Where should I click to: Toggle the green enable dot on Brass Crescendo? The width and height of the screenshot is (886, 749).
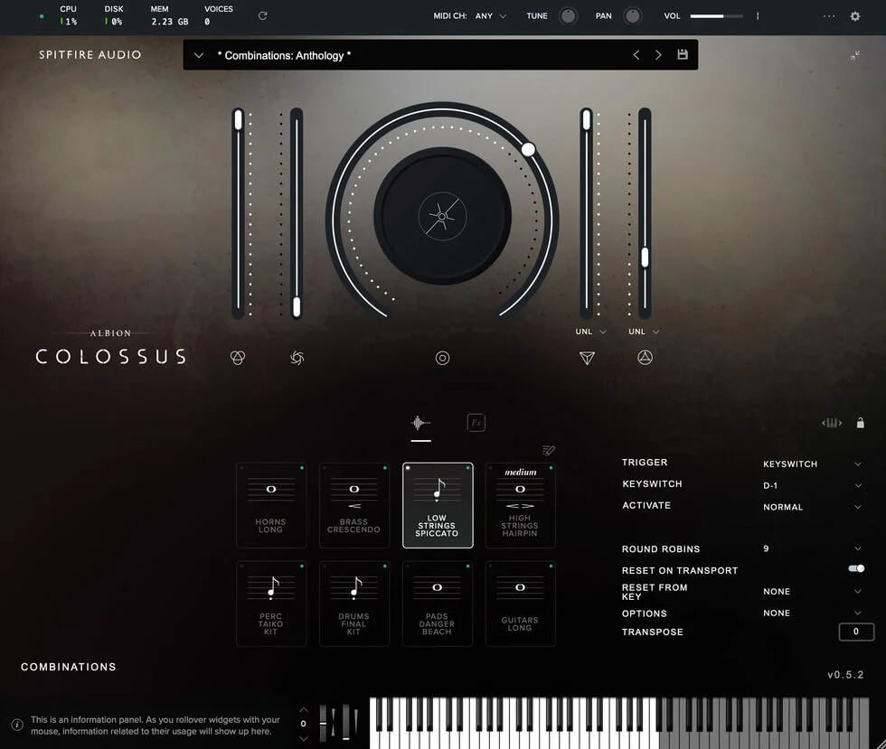pos(385,468)
